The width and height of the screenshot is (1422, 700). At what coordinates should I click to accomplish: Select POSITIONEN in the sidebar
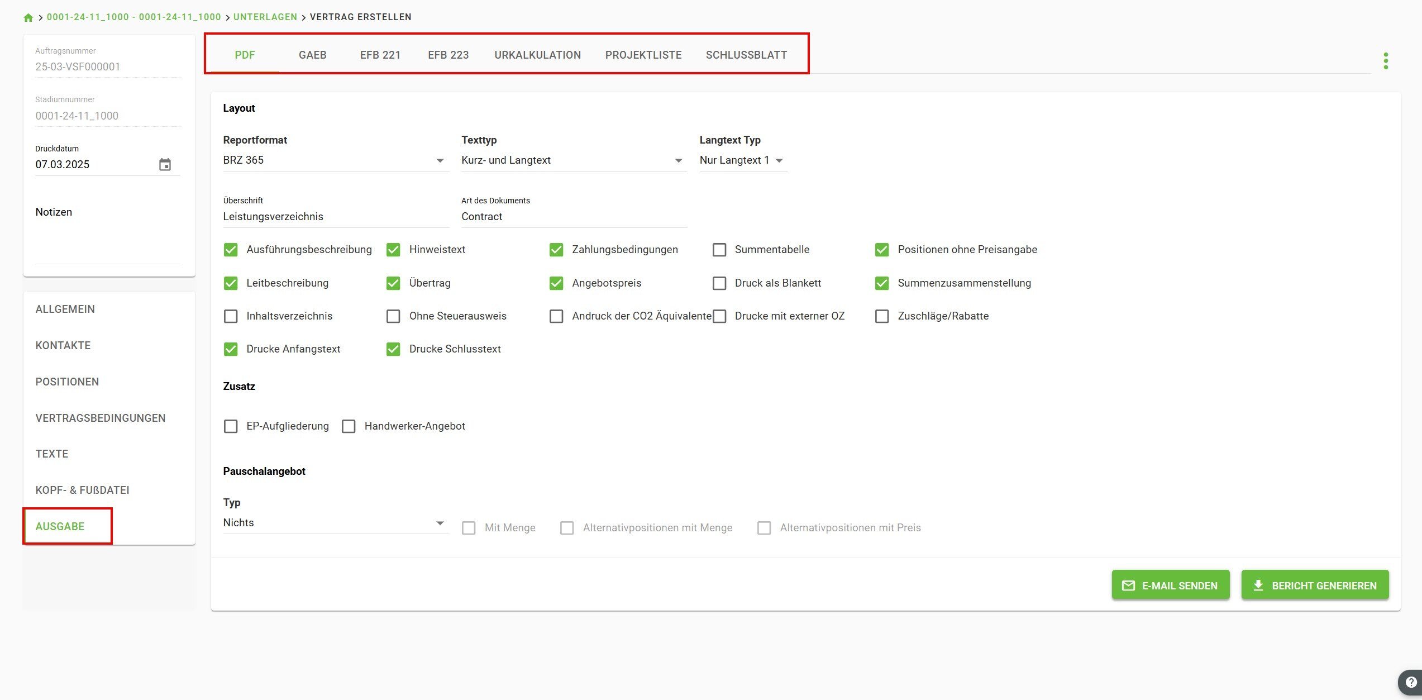tap(67, 382)
